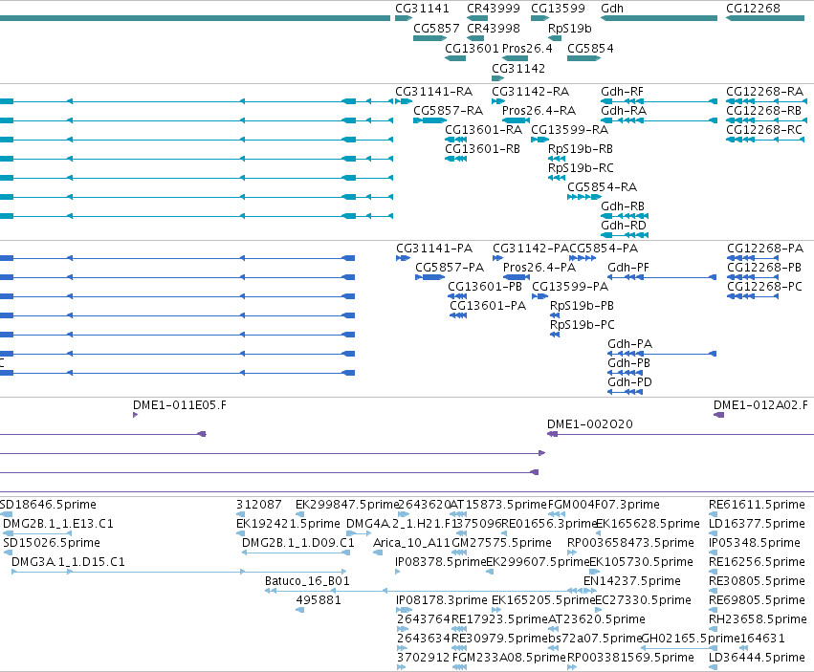Open protein CG5854-PA
814x672 pixels.
[604, 249]
